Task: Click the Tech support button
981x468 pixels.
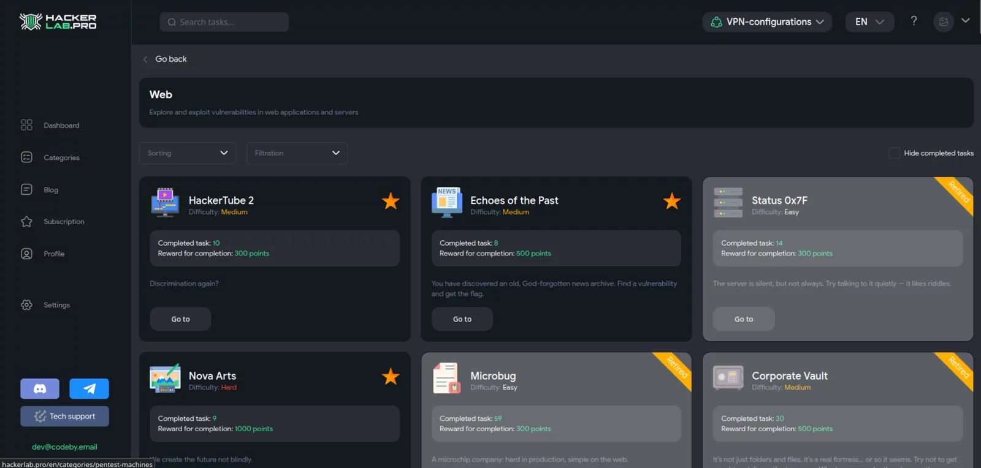Action: pos(64,417)
